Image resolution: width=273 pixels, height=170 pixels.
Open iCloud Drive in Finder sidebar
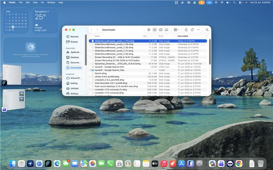coord(74,78)
